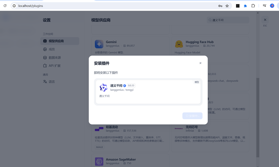Click the 0.0.33 version tag

pos(131,86)
